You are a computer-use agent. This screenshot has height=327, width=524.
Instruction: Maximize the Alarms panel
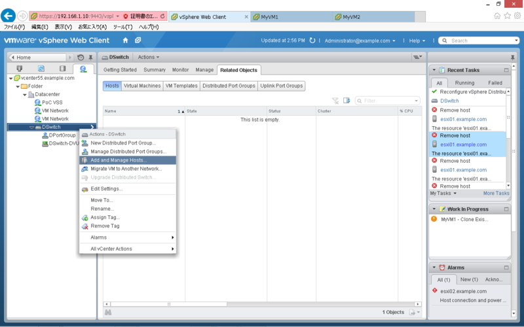(x=506, y=267)
